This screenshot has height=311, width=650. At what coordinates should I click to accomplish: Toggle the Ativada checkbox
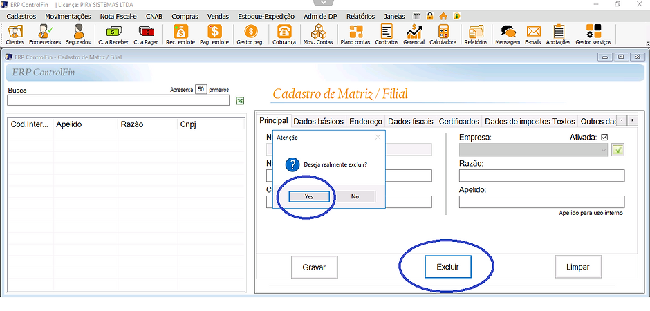click(604, 137)
